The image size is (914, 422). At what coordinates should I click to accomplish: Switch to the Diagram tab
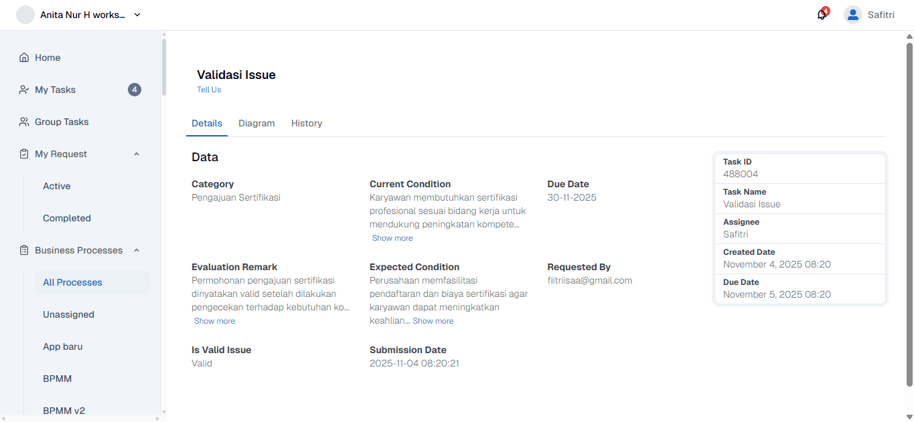click(256, 123)
